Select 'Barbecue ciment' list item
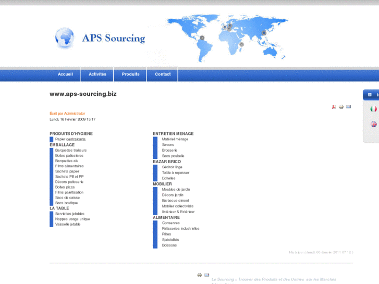Screen dimensions: 379x284 point(176,201)
